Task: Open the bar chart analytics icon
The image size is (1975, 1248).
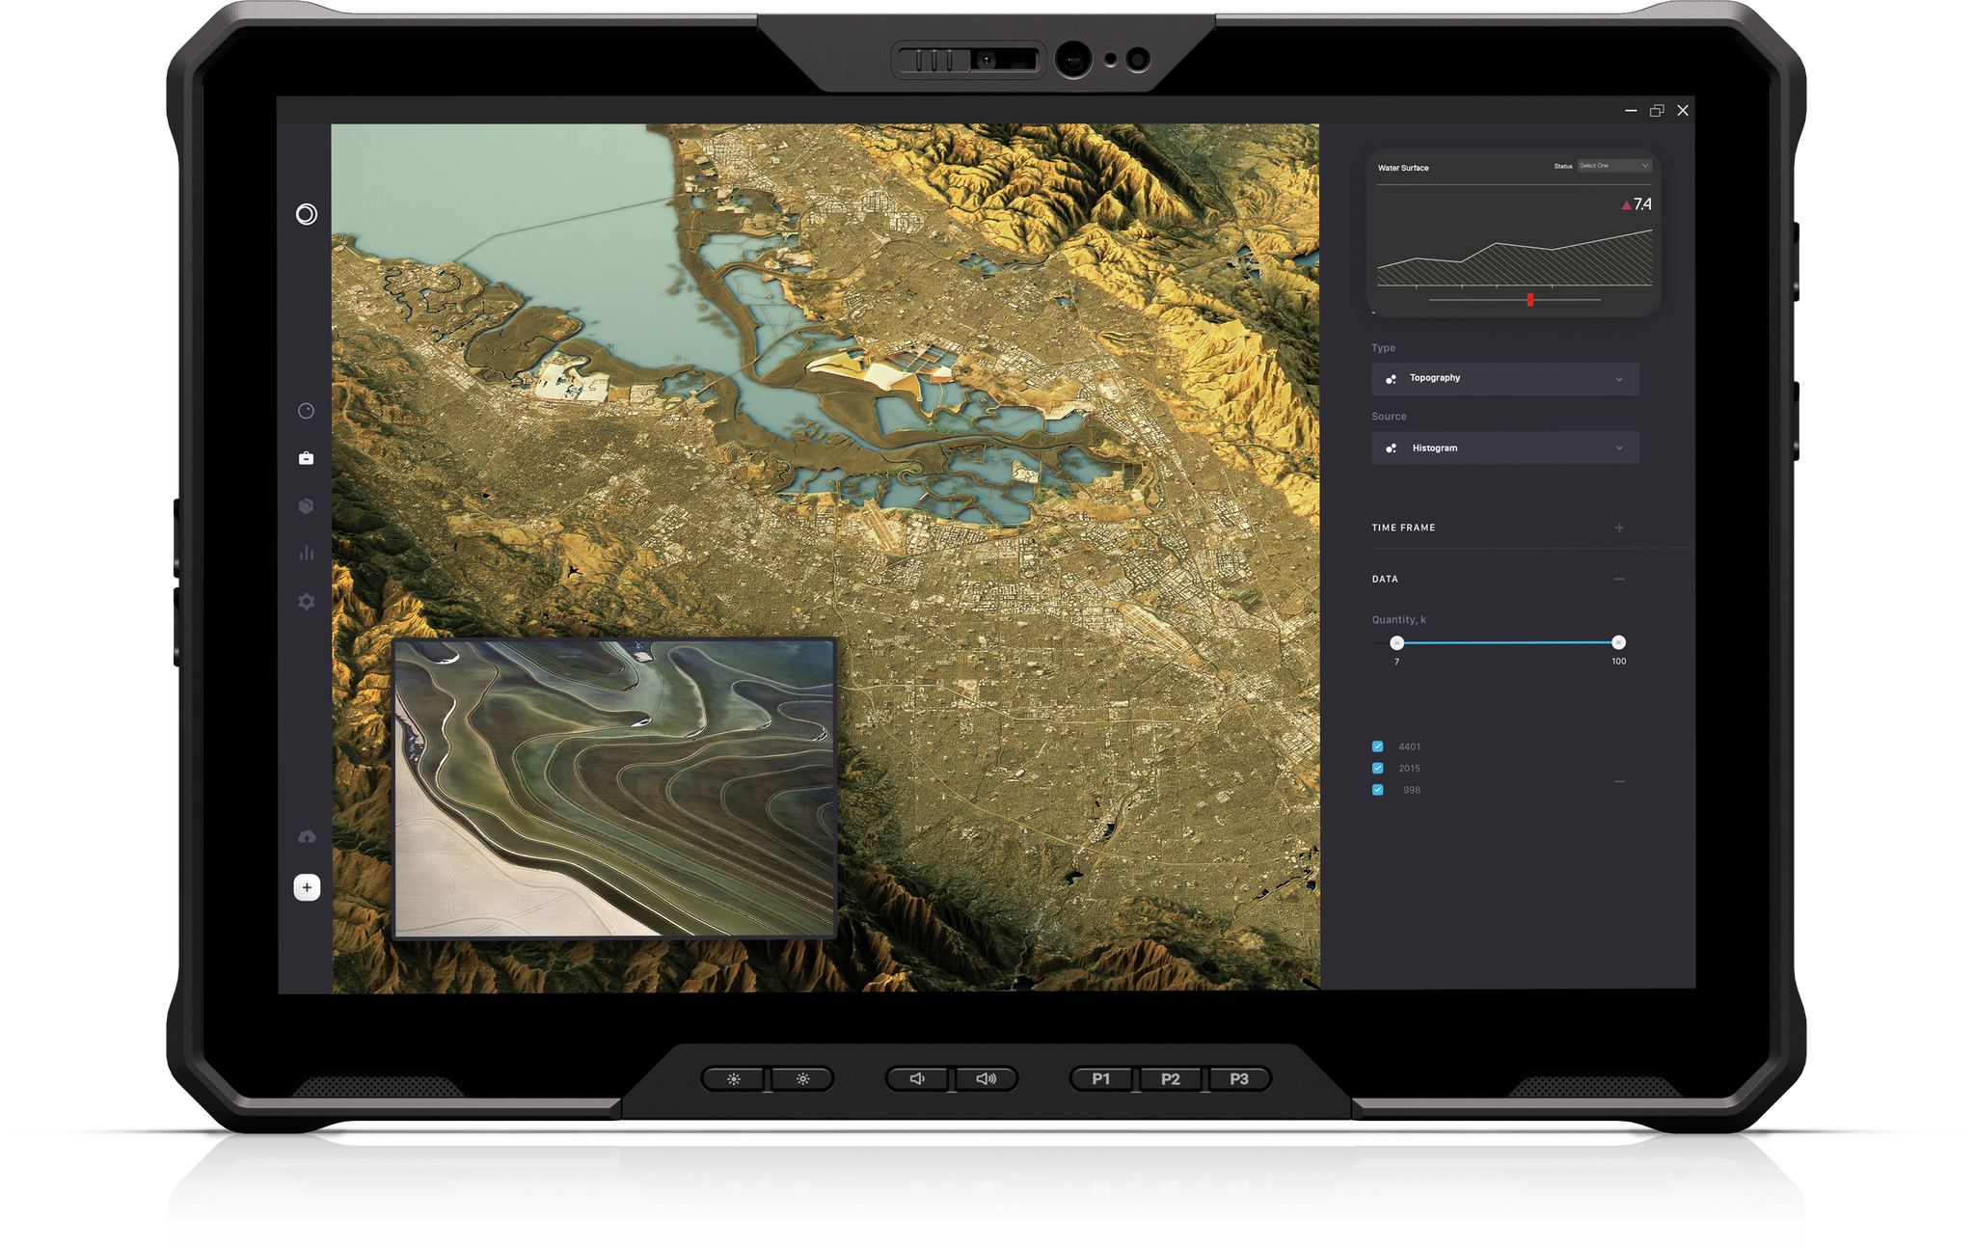Action: tap(306, 554)
